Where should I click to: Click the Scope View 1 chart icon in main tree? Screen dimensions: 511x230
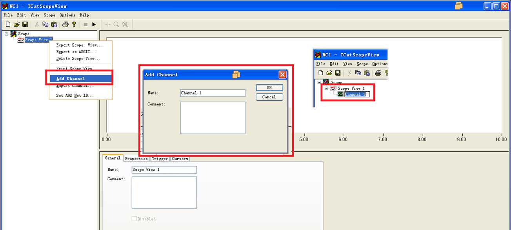pos(20,40)
